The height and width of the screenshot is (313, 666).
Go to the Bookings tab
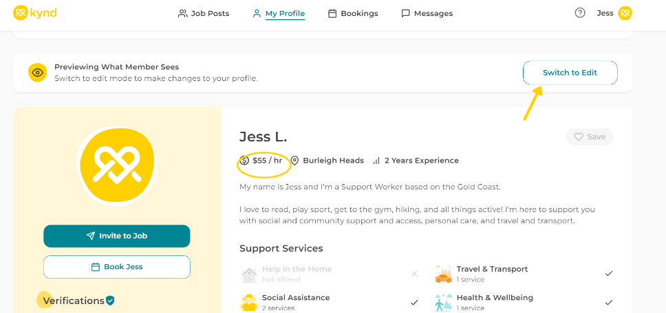tap(353, 13)
